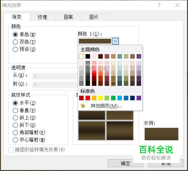This screenshot has width=188, height=171.
Task: Select the white theme color swatch
Action: point(81,56)
